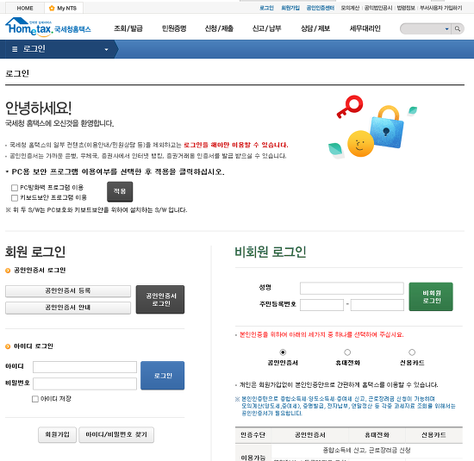
Task: Check PC방화벽 프로그램 이용 checkbox
Action: 15,188
